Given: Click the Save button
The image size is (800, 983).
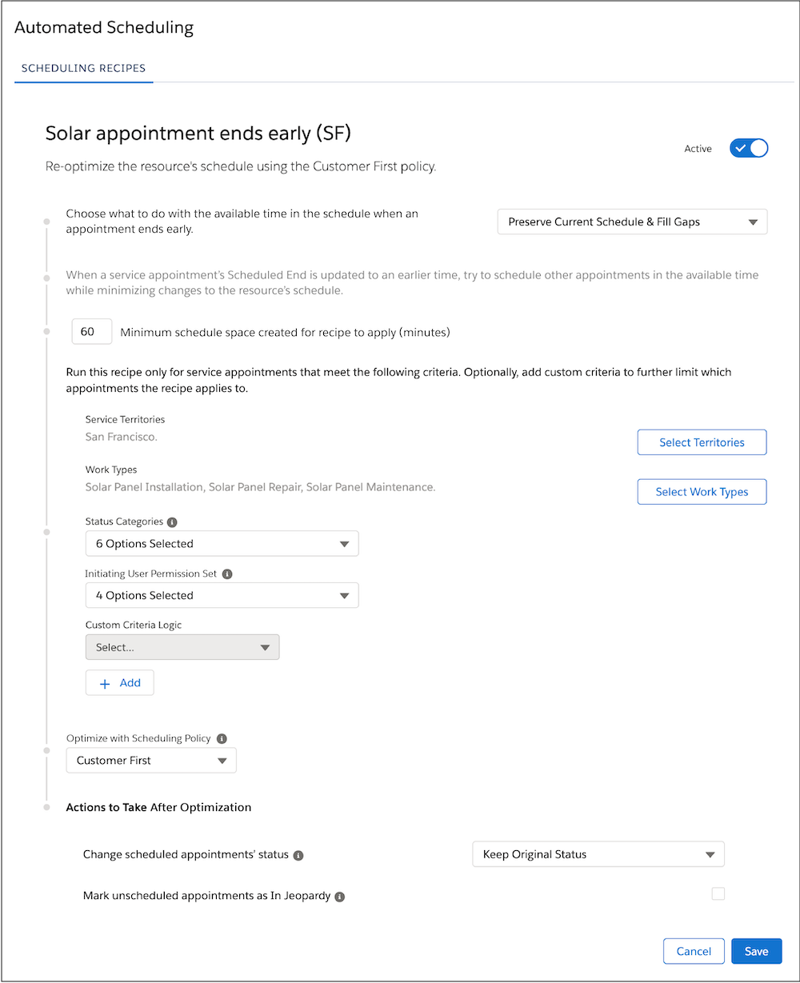Looking at the screenshot, I should [x=756, y=951].
